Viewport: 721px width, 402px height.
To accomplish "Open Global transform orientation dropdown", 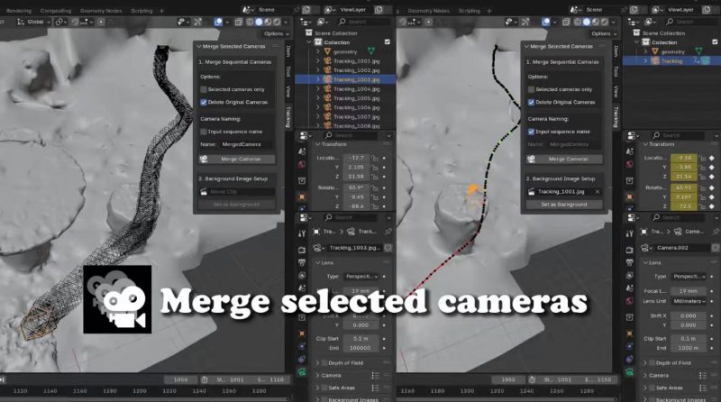I will pyautogui.click(x=34, y=22).
